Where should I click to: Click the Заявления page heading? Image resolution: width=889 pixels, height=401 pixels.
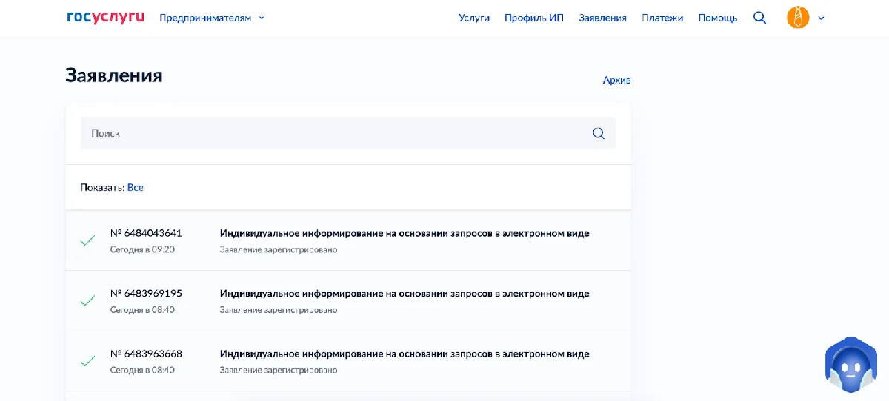(x=114, y=75)
